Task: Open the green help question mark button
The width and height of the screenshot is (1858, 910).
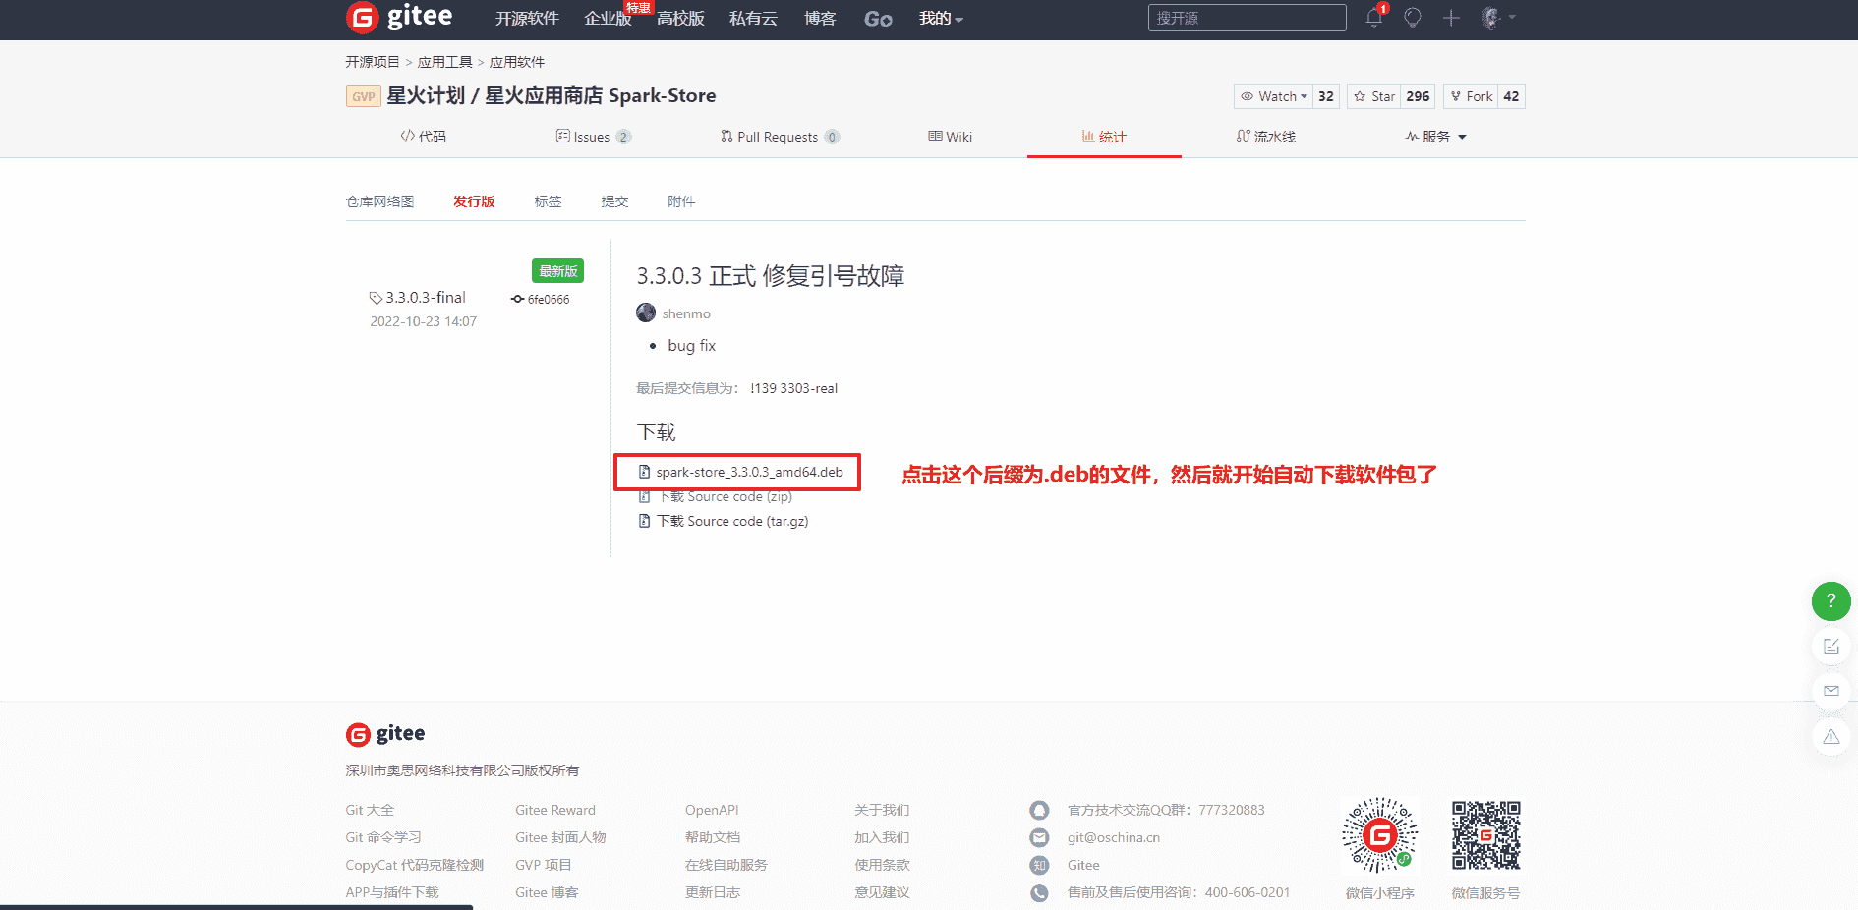Action: tap(1830, 600)
